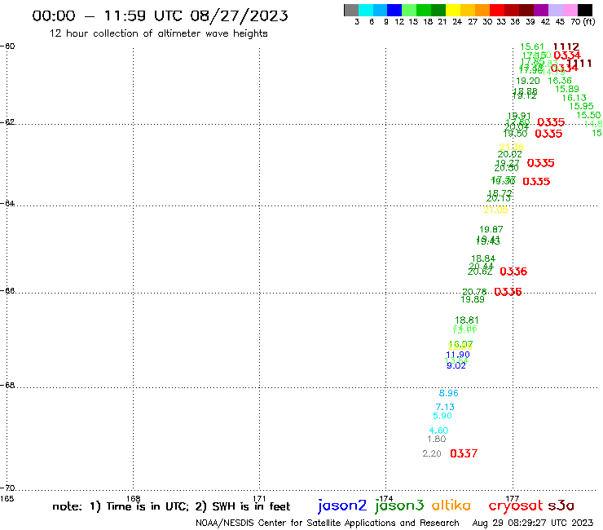Pick the pink 70 ft legend swatch

tap(570, 10)
